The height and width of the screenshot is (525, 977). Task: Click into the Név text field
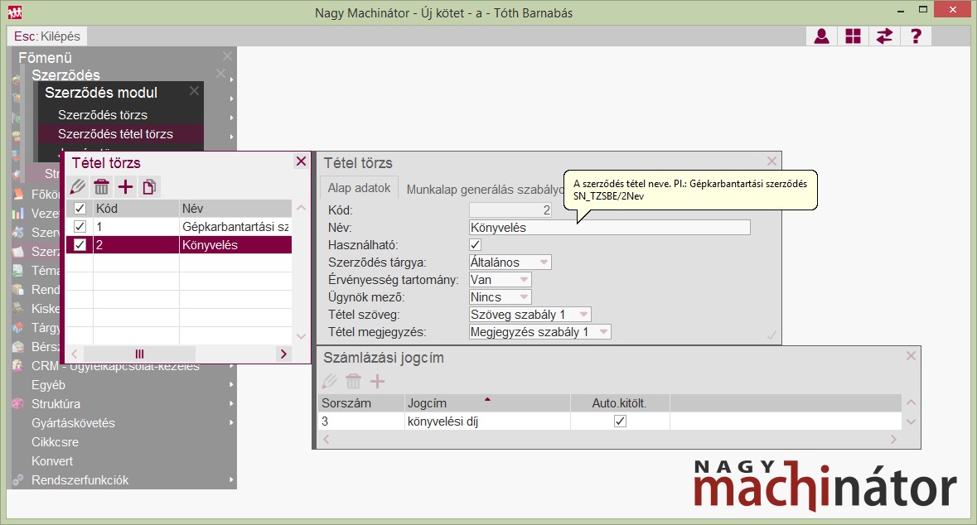tap(609, 228)
